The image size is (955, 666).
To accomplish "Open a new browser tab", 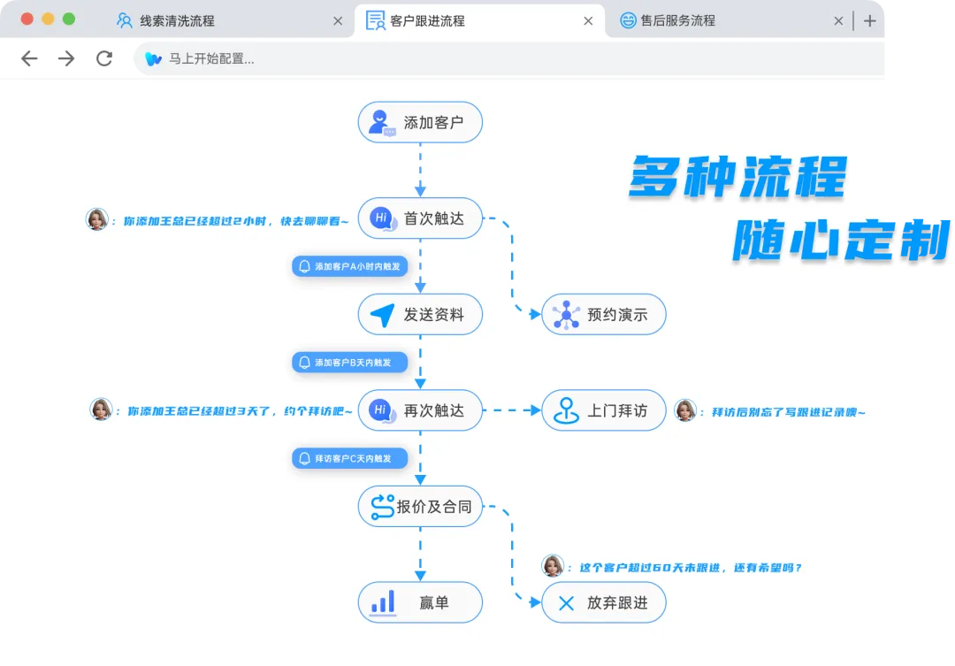I will [x=870, y=20].
